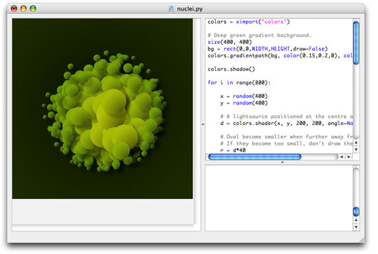
Task: Click inside the empty output console pane
Action: click(279, 198)
